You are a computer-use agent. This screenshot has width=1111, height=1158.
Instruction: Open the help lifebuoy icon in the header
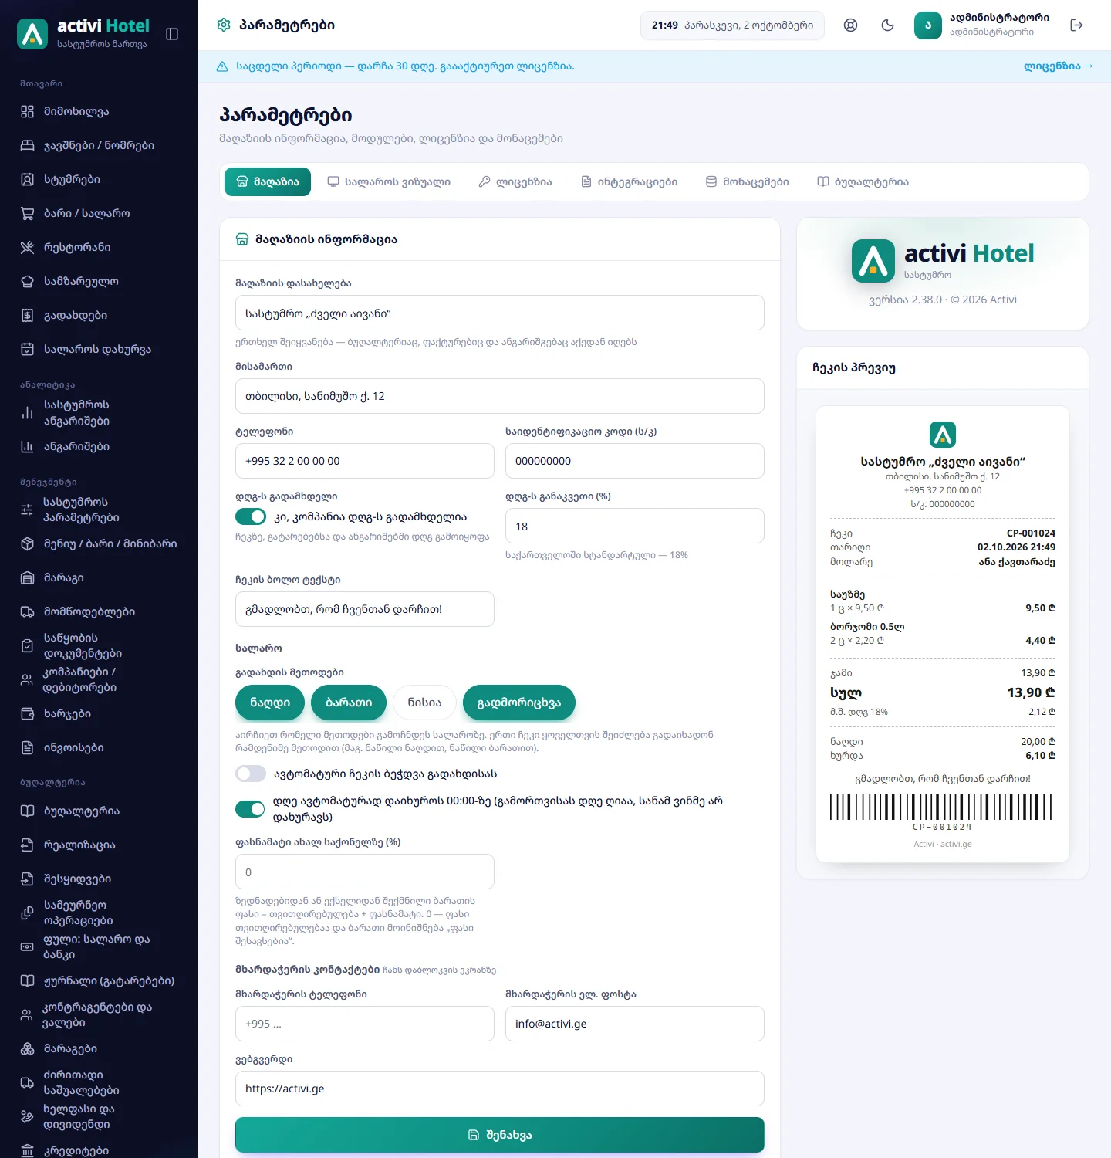(850, 25)
